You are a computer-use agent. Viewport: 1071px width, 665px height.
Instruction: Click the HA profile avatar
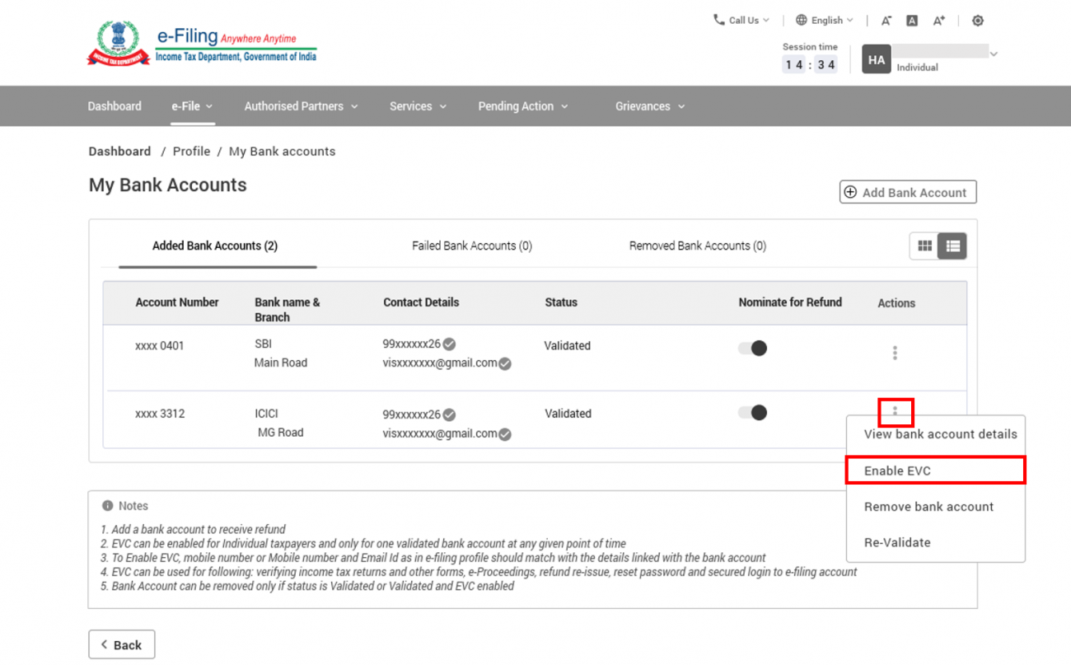876,59
